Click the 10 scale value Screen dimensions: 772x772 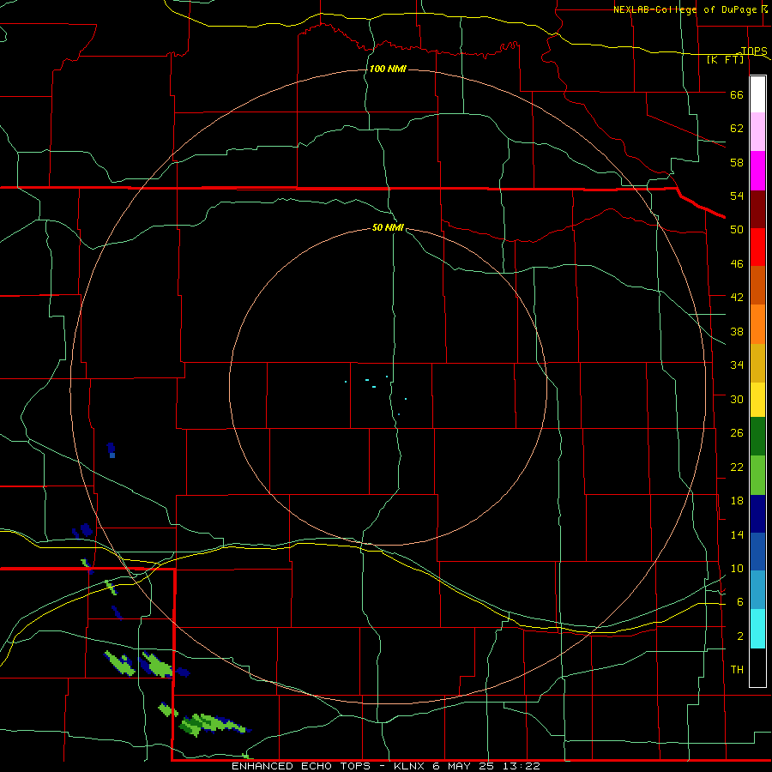[x=737, y=569]
